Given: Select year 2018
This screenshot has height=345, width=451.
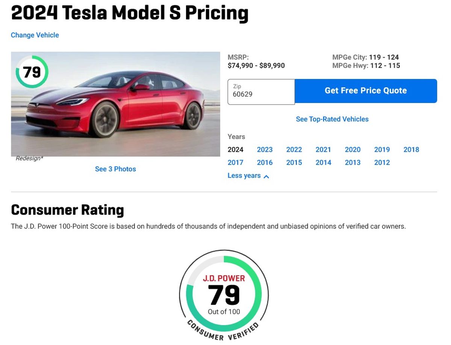Looking at the screenshot, I should pos(411,150).
